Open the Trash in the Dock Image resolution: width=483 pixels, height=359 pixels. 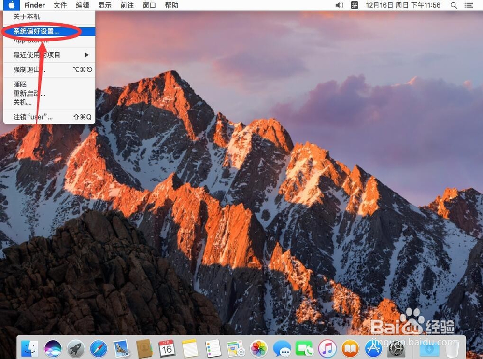point(452,348)
